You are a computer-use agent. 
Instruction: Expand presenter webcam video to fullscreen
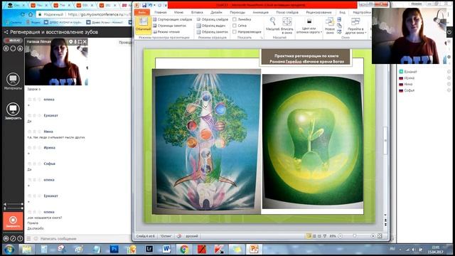click(x=80, y=42)
